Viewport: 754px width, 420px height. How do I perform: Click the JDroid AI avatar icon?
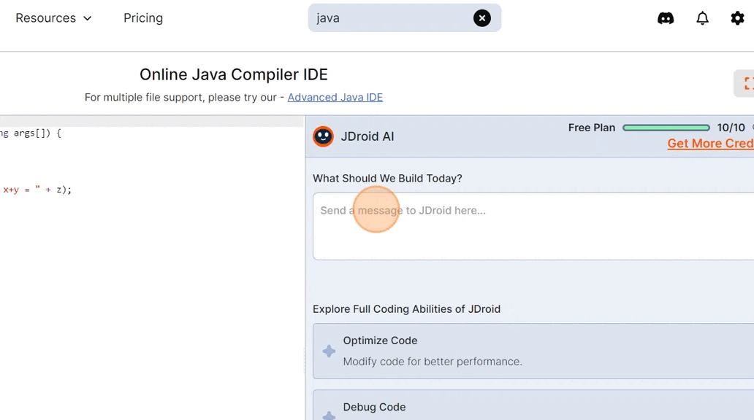click(x=323, y=136)
